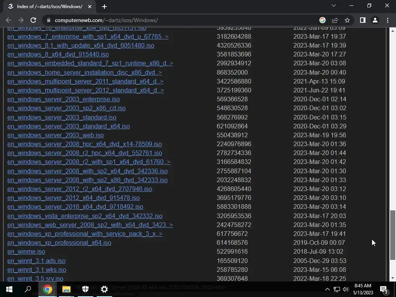Download en_windows_server_2003_enterprise.iso
Viewport: 396px width, 297px height.
63,99
